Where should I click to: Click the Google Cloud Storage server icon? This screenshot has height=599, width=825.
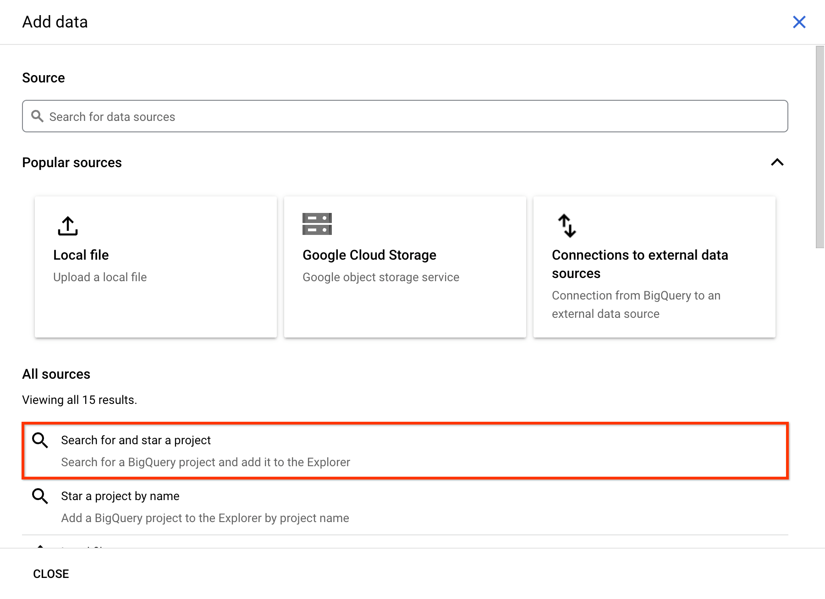317,224
